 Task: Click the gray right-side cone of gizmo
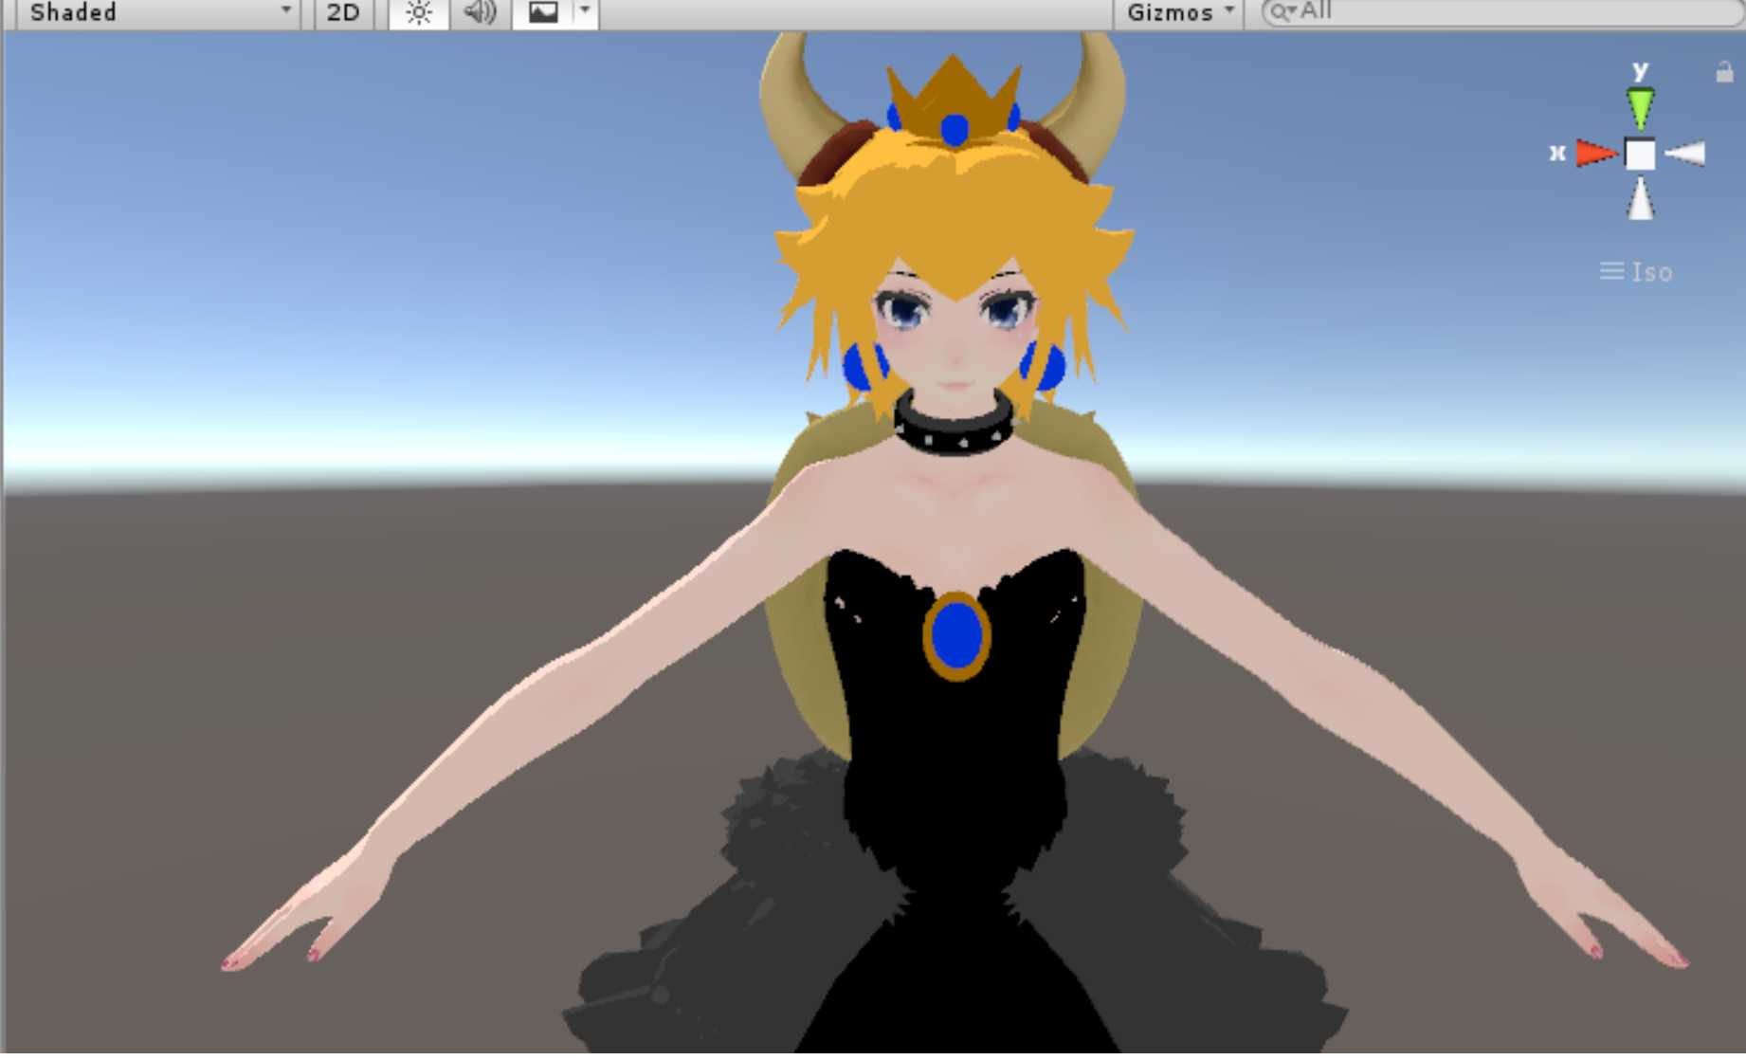coord(1686,154)
